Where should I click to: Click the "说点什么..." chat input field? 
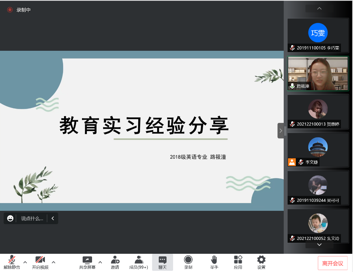click(32, 218)
